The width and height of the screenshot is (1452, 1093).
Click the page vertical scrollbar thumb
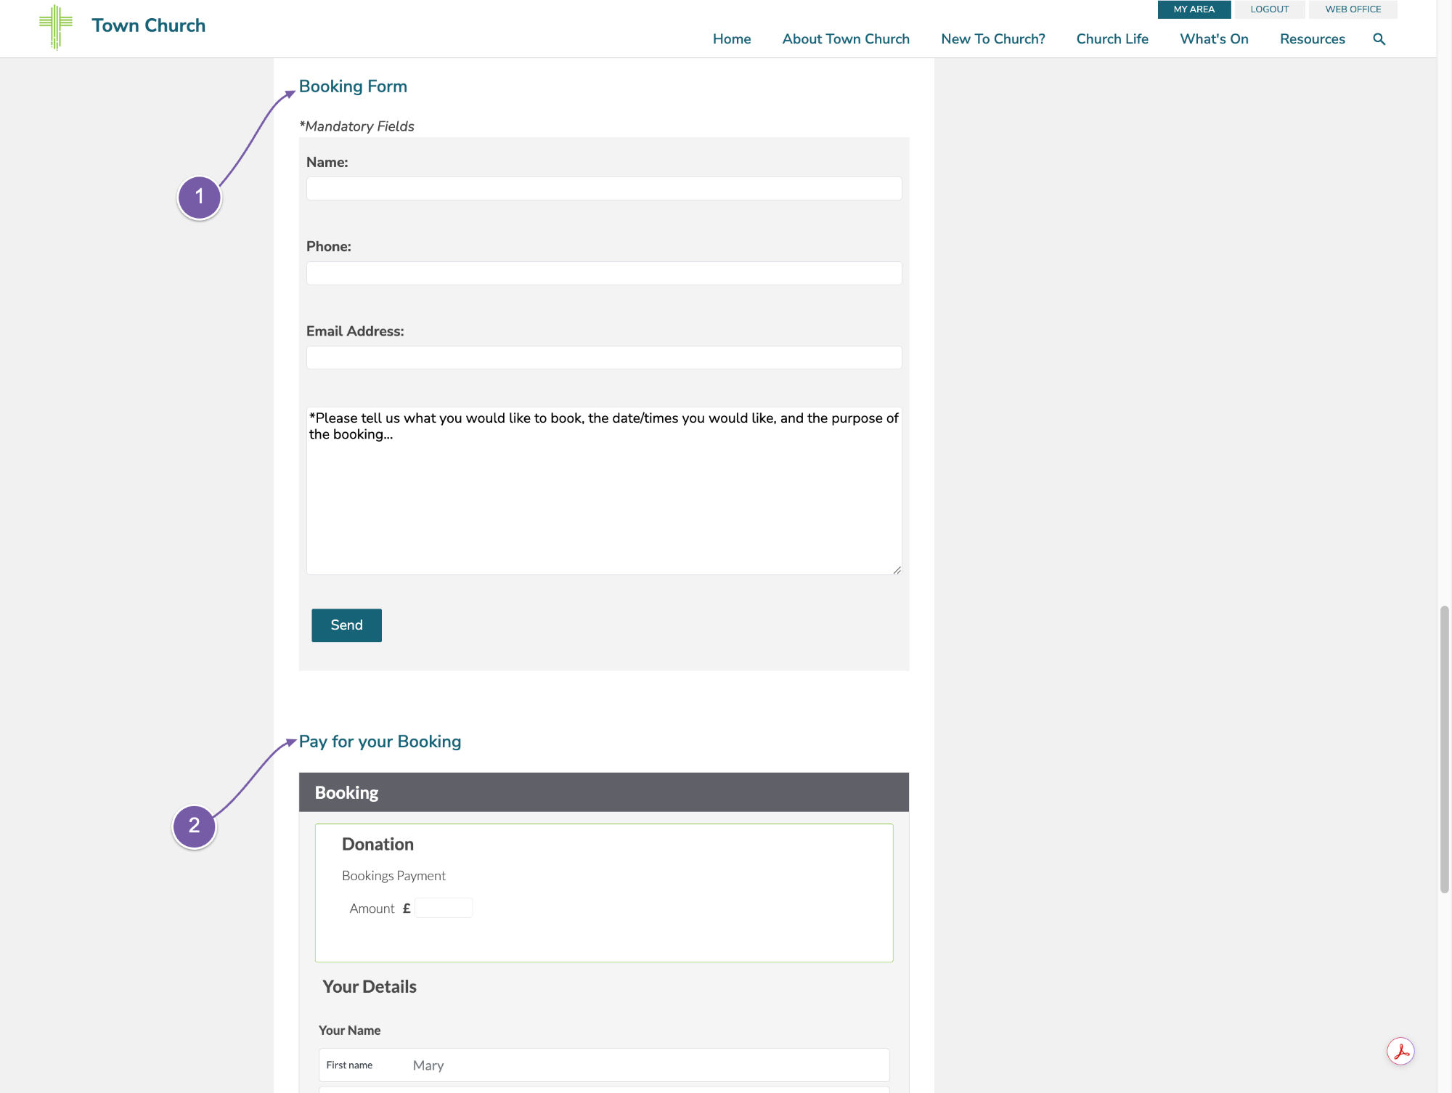click(1444, 749)
